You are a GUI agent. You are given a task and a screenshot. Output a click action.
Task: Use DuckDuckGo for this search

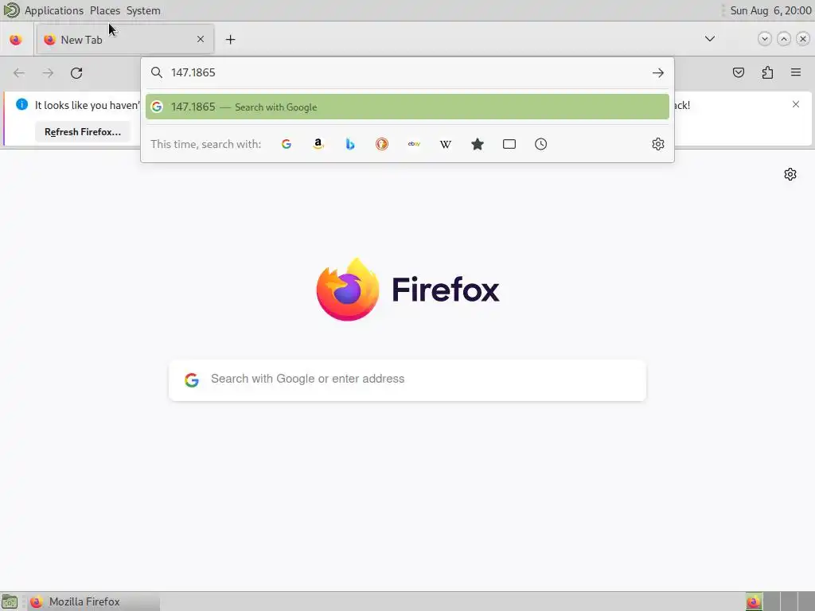click(x=382, y=144)
